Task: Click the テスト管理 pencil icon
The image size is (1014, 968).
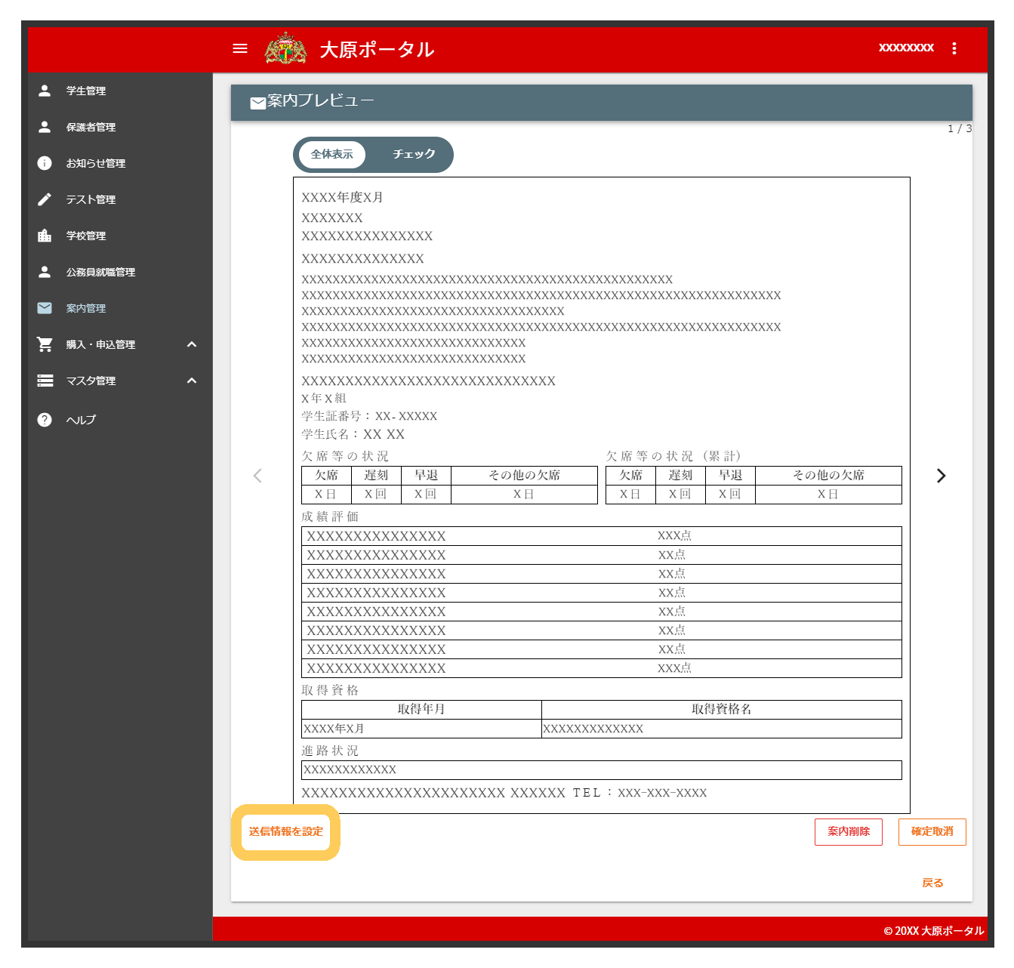Action: click(45, 199)
